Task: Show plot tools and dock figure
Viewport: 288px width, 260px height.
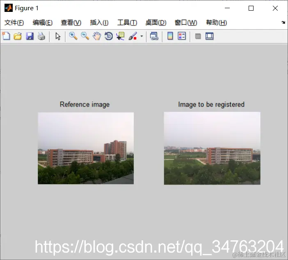Action: 209,36
